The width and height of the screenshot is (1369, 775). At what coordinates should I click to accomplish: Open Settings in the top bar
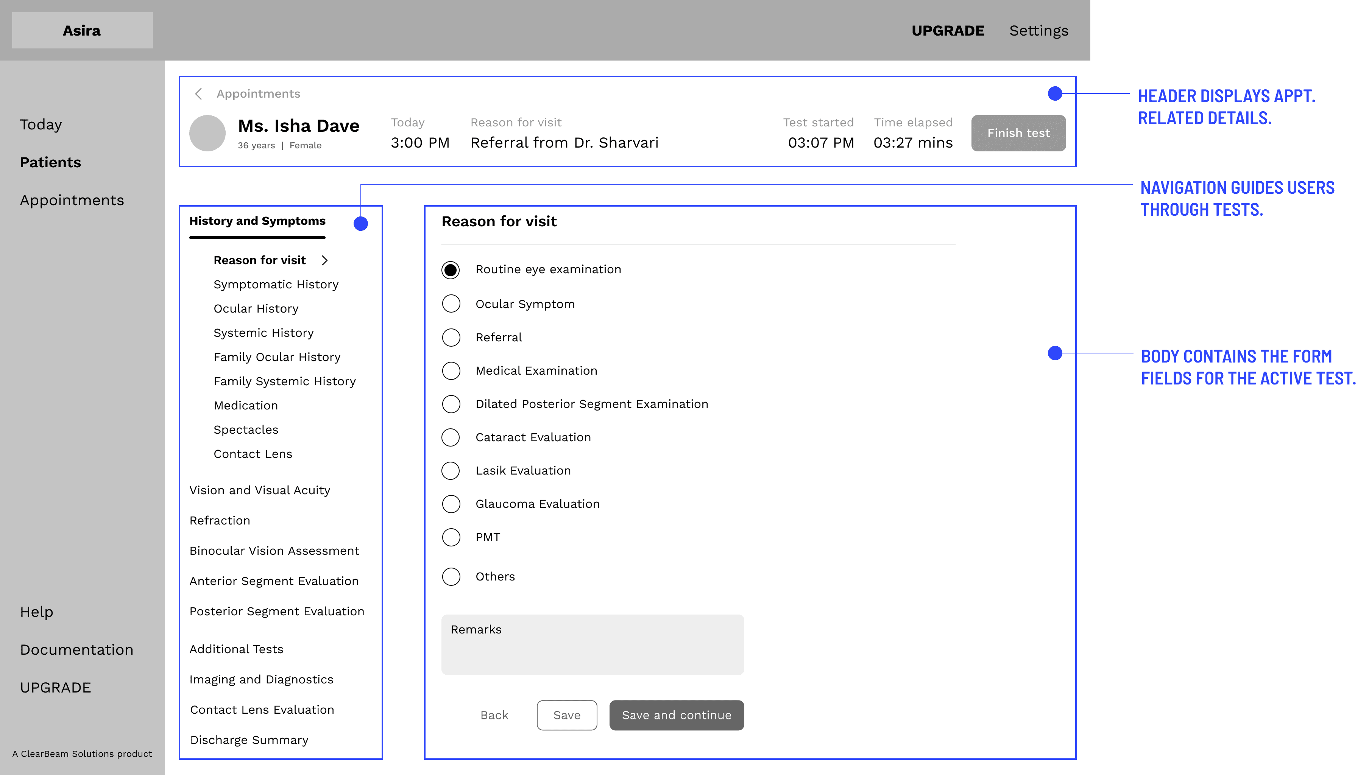coord(1038,31)
